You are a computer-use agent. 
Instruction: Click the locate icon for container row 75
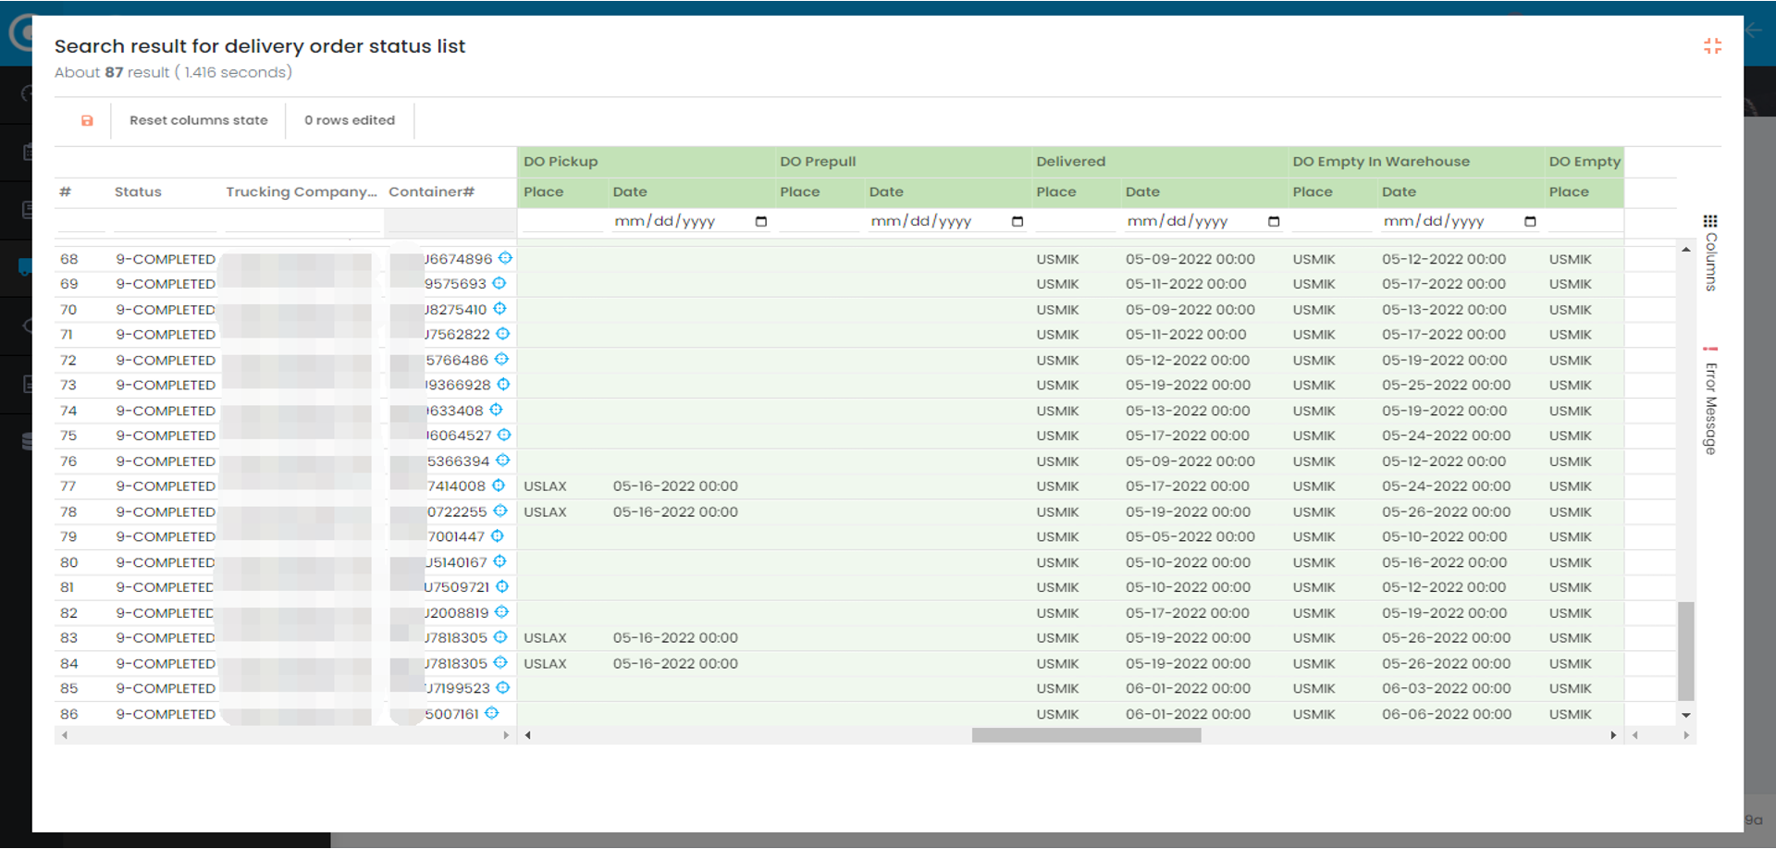(504, 435)
